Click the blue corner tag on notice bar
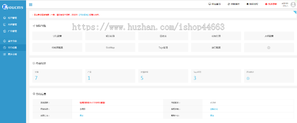This screenshot has height=123, width=297. (295, 12)
